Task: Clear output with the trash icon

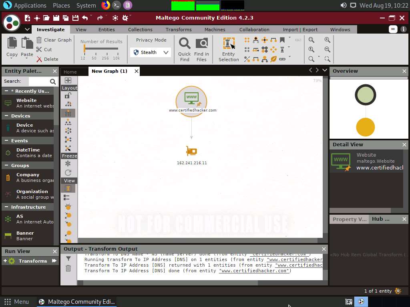Action: pyautogui.click(x=68, y=268)
